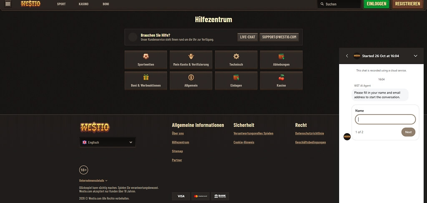The height and width of the screenshot is (203, 427).
Task: Click the cloud service recording notice
Action: point(381,71)
